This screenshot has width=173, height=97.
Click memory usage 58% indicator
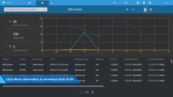coord(126,3)
